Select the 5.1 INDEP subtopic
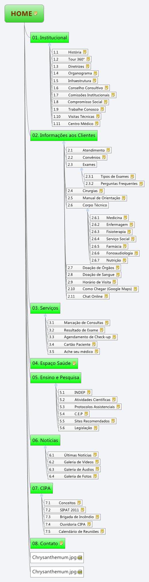 coord(75,392)
